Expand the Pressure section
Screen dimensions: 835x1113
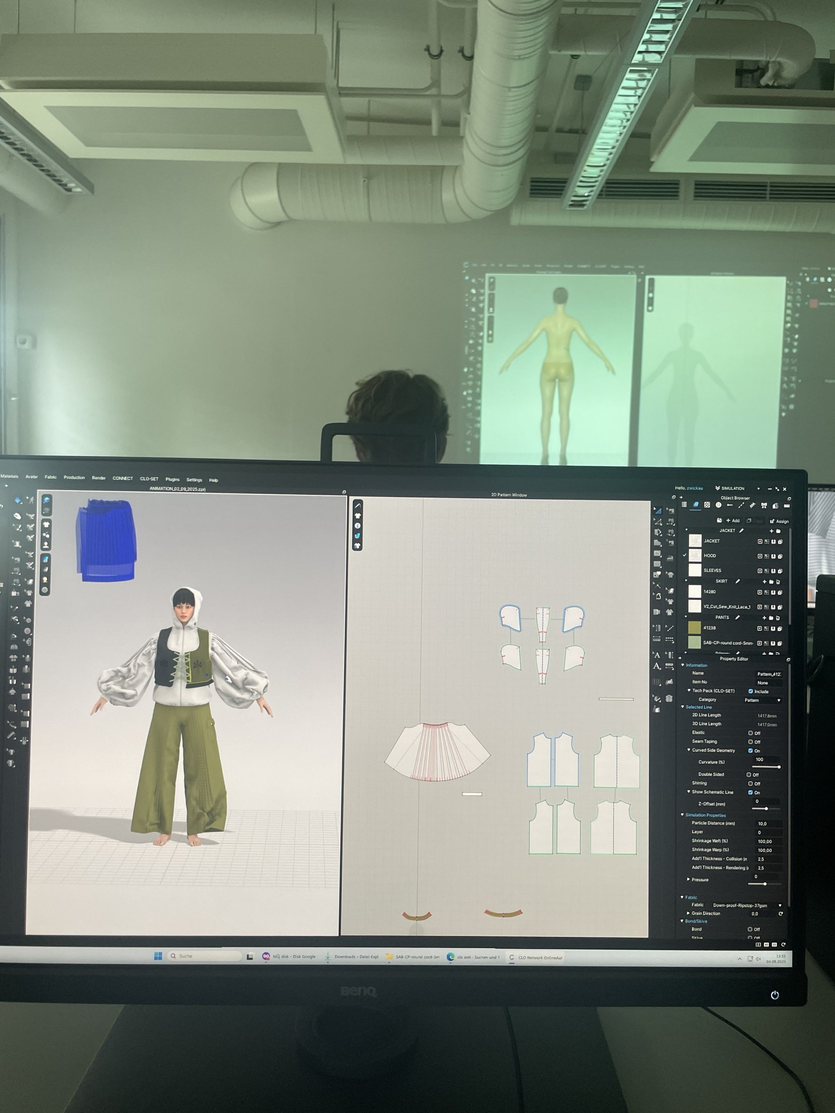(x=688, y=880)
